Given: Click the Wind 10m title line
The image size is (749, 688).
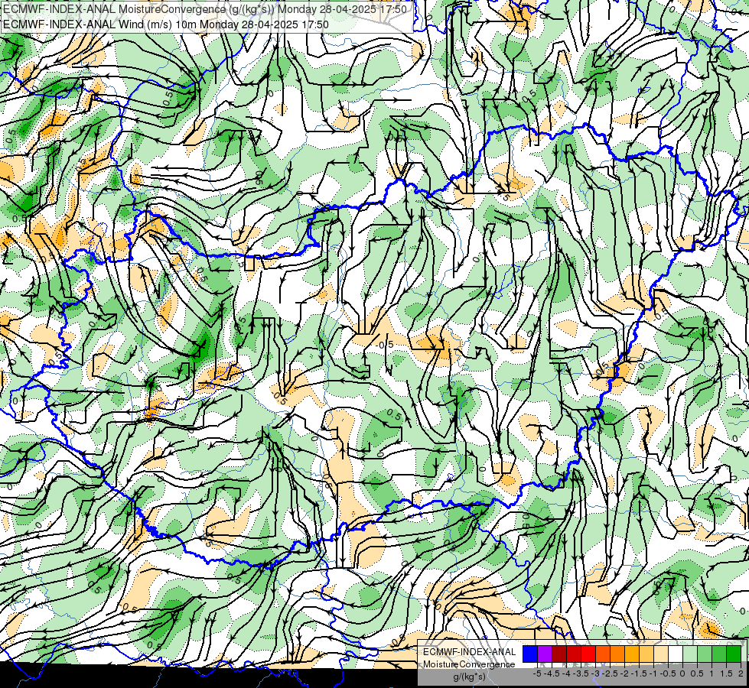Looking at the screenshot, I should (x=165, y=24).
